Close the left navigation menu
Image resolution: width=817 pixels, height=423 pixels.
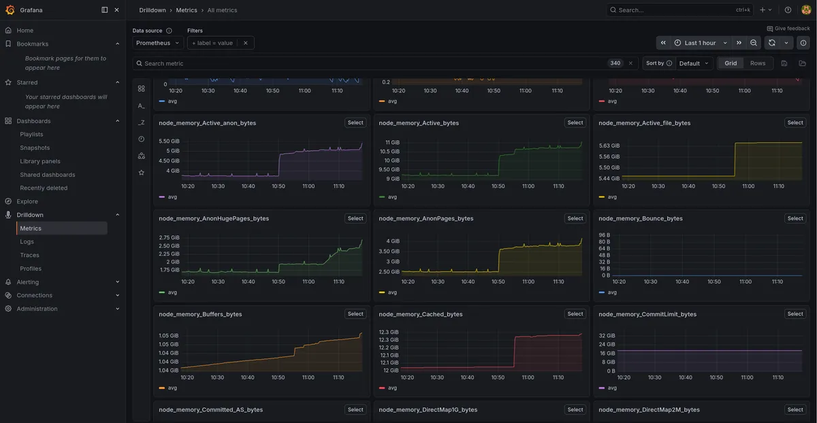[x=116, y=10]
